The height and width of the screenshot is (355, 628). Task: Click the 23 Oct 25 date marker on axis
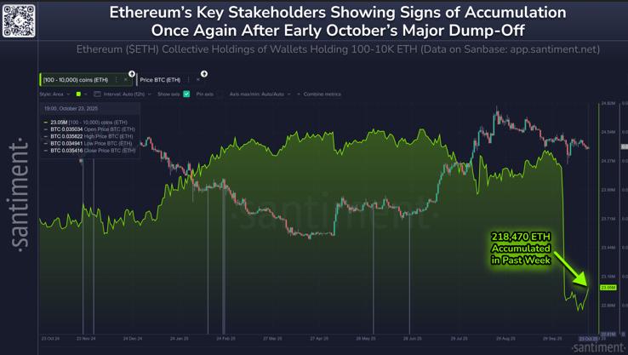click(587, 339)
